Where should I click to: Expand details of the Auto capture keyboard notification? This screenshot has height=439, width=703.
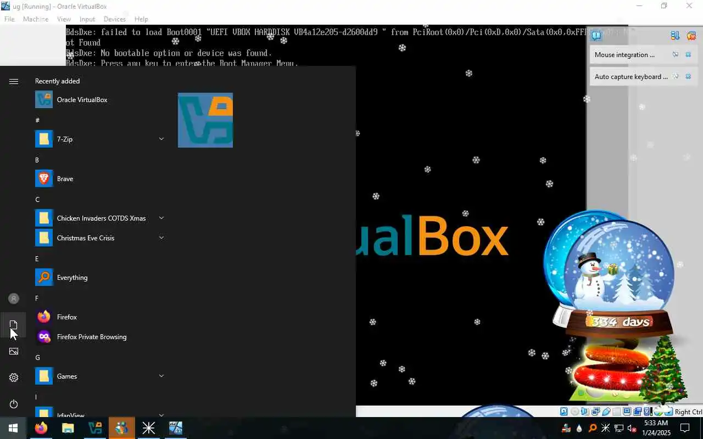(676, 76)
